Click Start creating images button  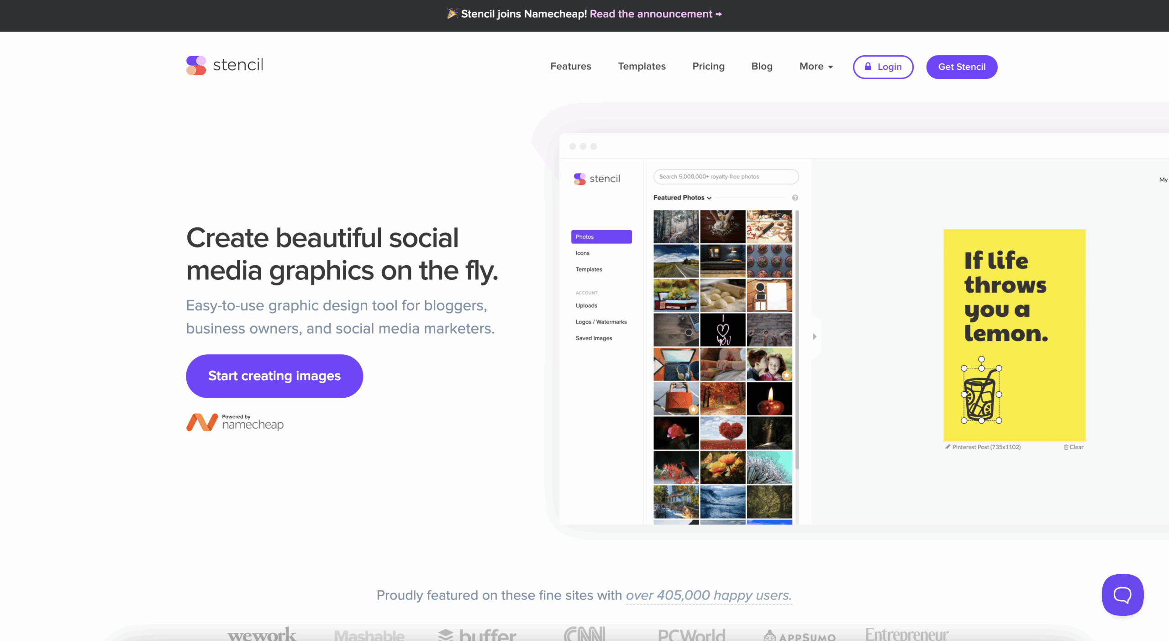[274, 376]
